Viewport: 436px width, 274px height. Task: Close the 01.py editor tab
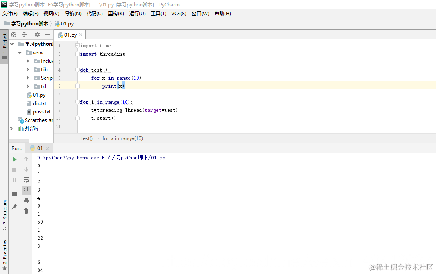81,35
